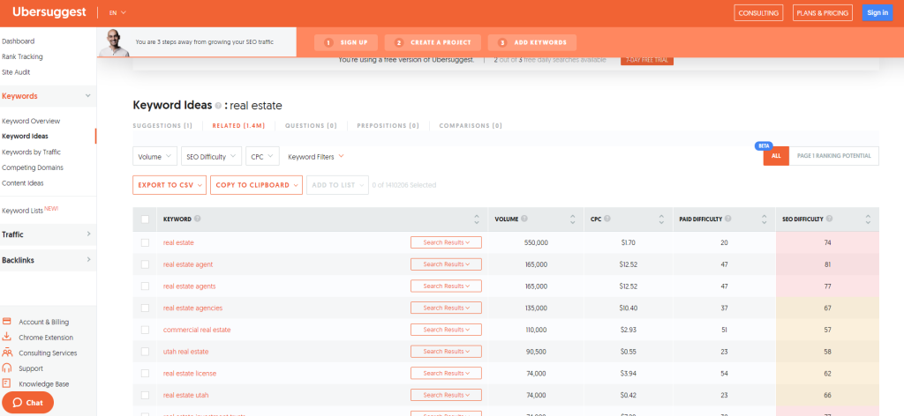The image size is (904, 416).
Task: Open the CPC filter dropdown
Action: point(262,156)
